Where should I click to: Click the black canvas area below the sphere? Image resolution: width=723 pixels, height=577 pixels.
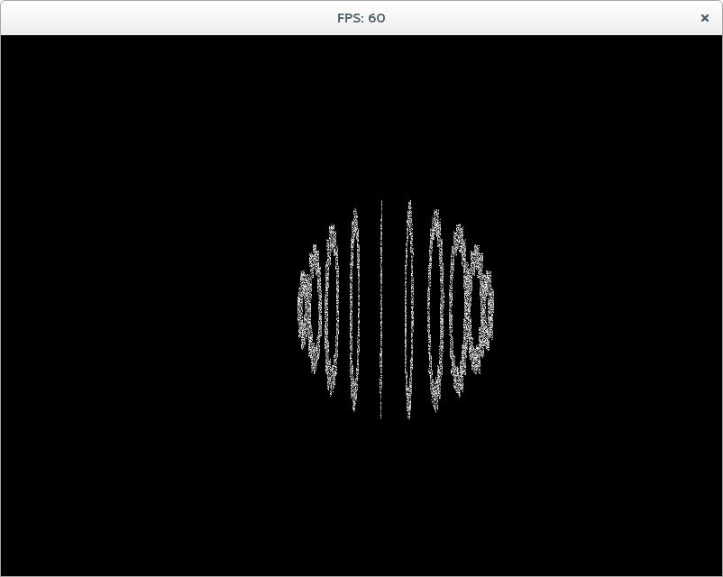tap(361, 499)
